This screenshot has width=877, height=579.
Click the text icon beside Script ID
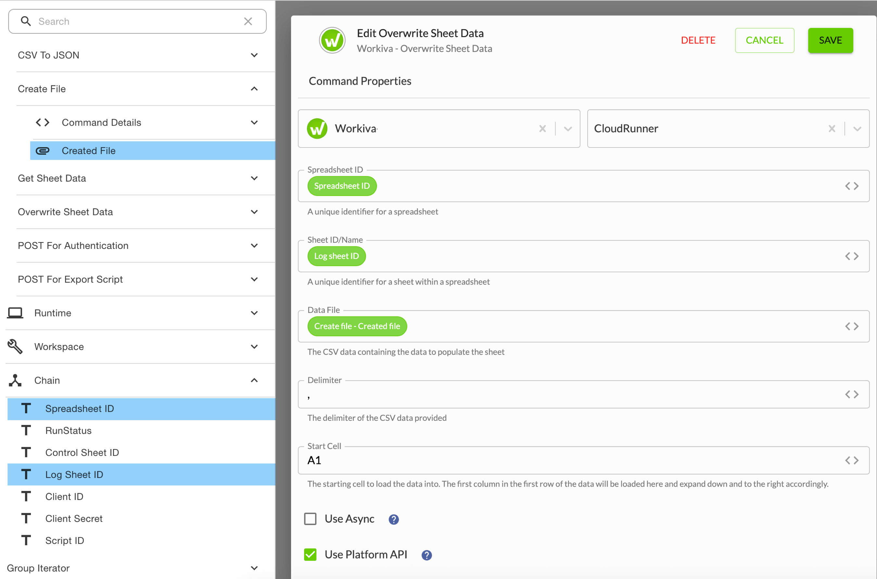coord(26,540)
